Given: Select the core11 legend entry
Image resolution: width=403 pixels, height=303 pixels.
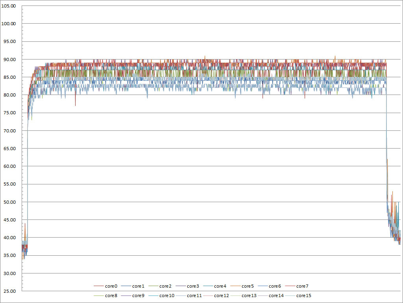Looking at the screenshot, I should (189, 296).
